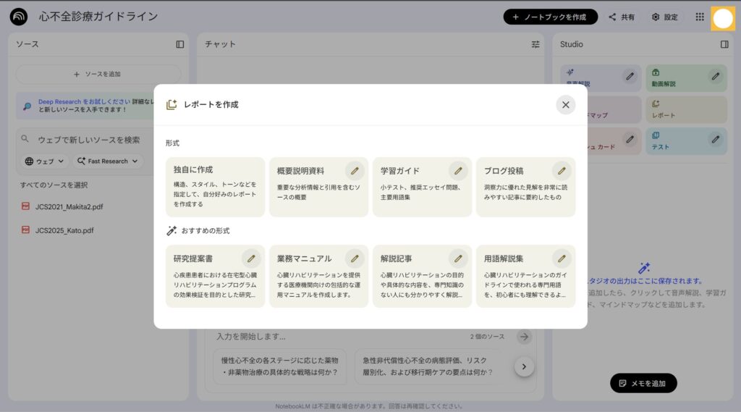Click pencil icon on ブログ投稿 card

point(561,171)
